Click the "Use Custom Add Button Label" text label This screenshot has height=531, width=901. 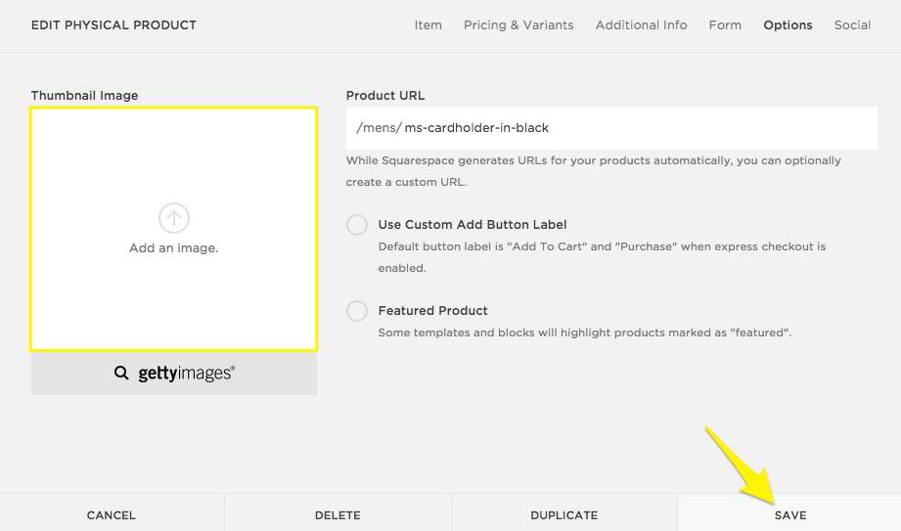(x=473, y=225)
